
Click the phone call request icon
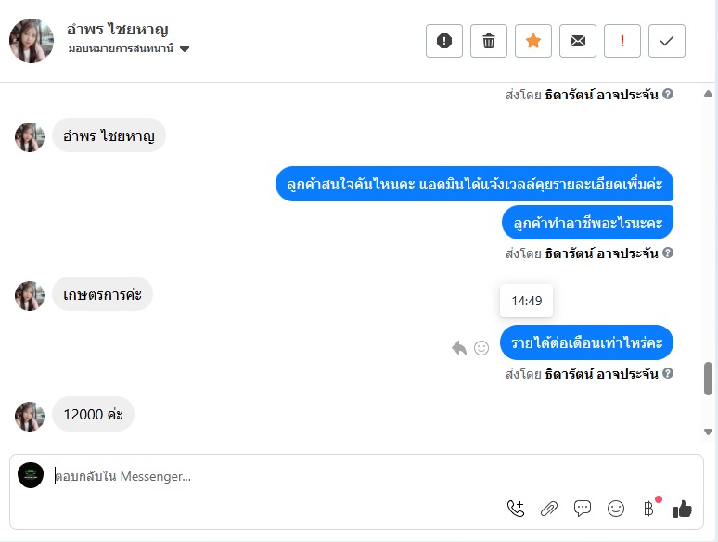click(x=516, y=508)
